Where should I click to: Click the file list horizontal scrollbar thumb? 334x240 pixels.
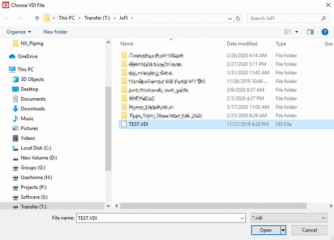tap(213, 206)
